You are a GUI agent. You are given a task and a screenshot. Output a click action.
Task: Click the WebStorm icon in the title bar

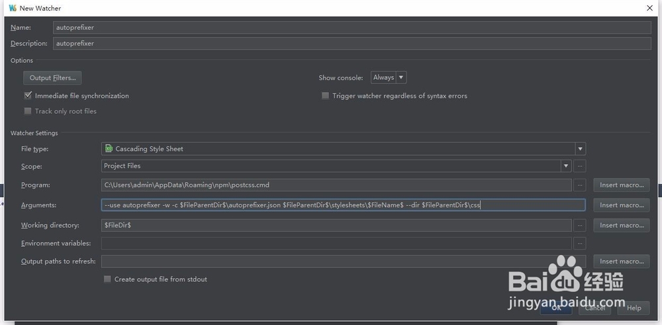click(12, 8)
